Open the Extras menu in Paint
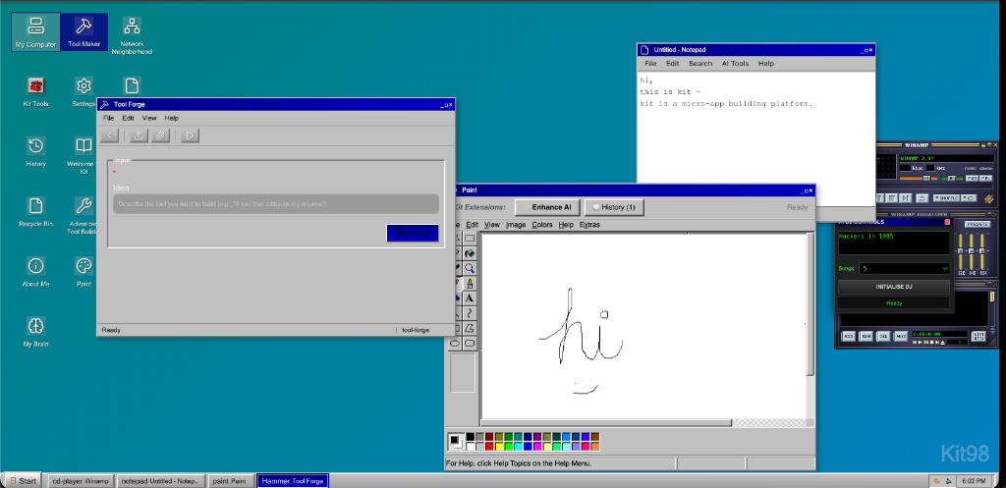1006x488 pixels. 589,225
